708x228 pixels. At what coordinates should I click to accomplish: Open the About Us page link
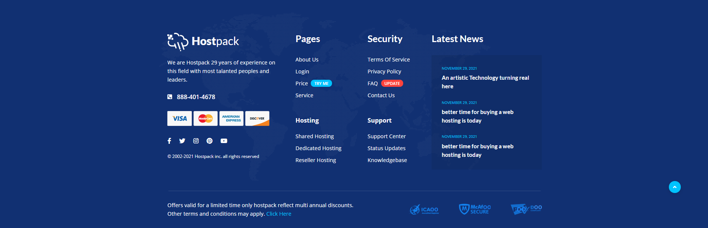(x=307, y=60)
